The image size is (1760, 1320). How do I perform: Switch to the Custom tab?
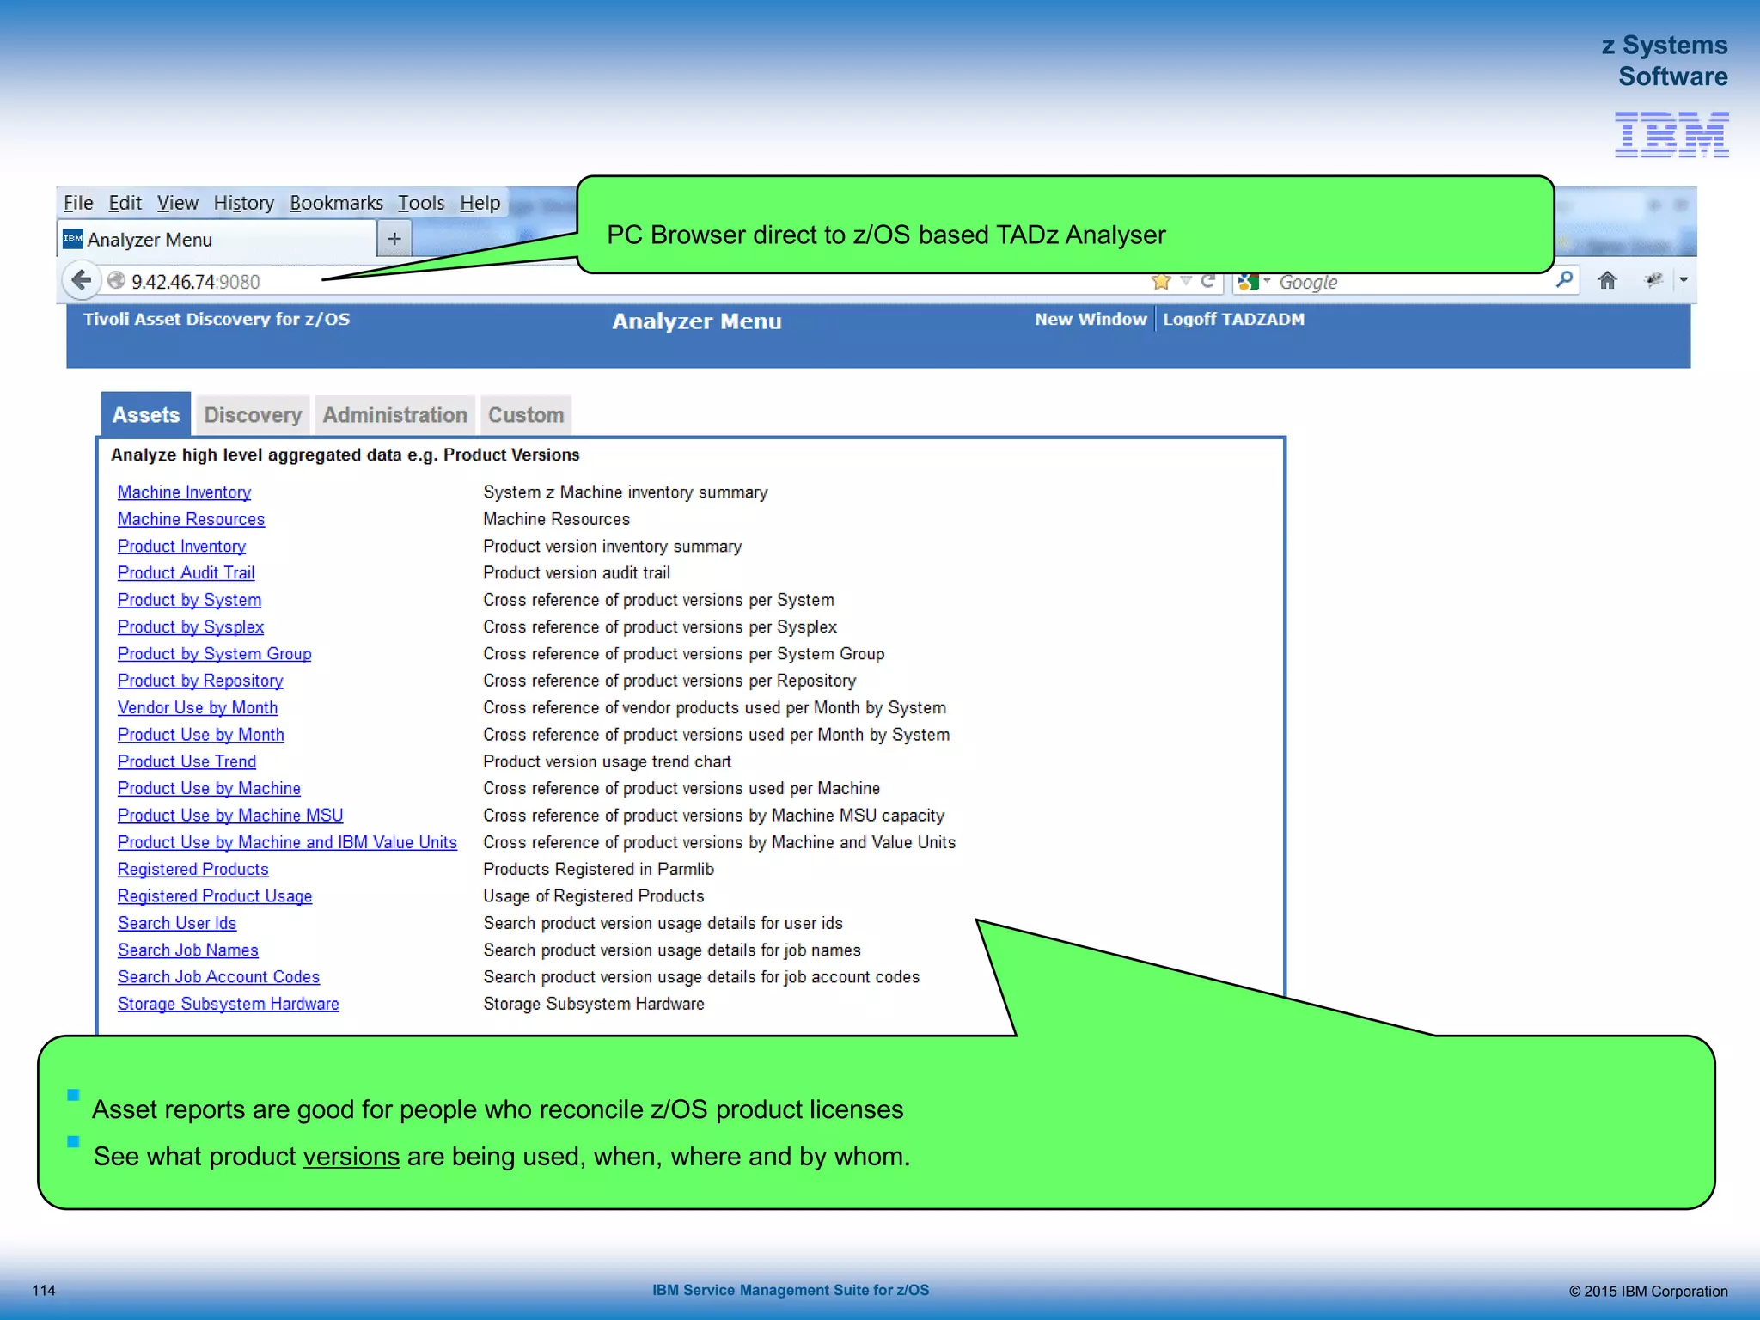pyautogui.click(x=526, y=415)
